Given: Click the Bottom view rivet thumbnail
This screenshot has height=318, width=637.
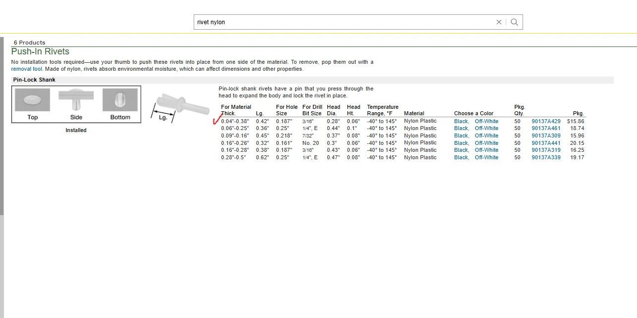Looking at the screenshot, I should pyautogui.click(x=120, y=100).
